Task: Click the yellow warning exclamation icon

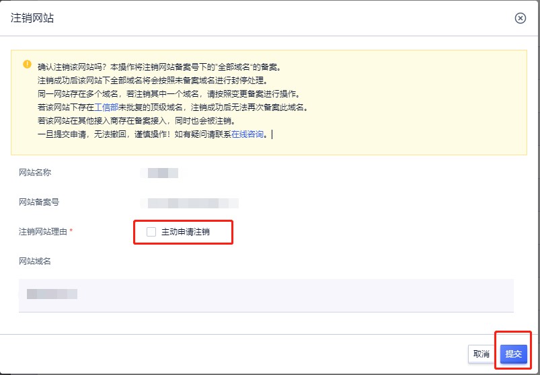Action: tap(27, 65)
